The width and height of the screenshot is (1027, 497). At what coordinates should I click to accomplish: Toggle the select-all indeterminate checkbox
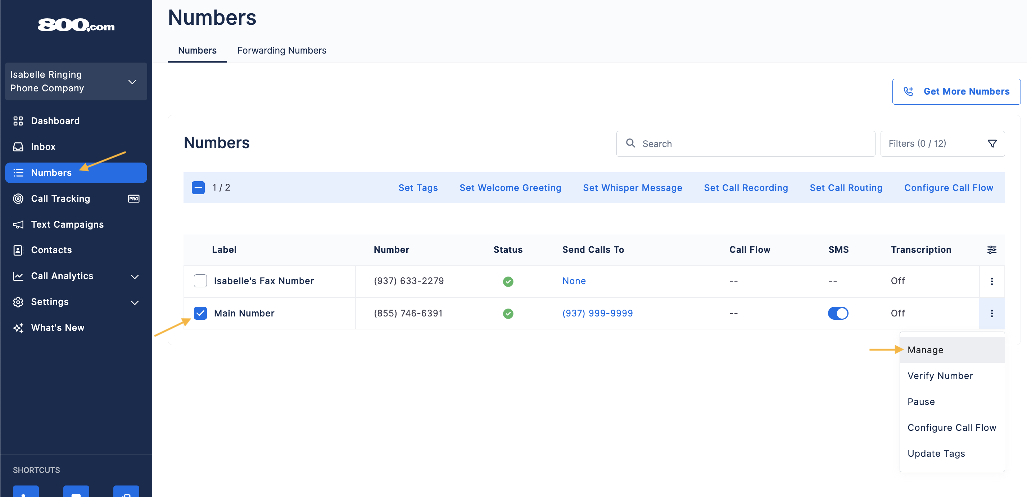[198, 188]
